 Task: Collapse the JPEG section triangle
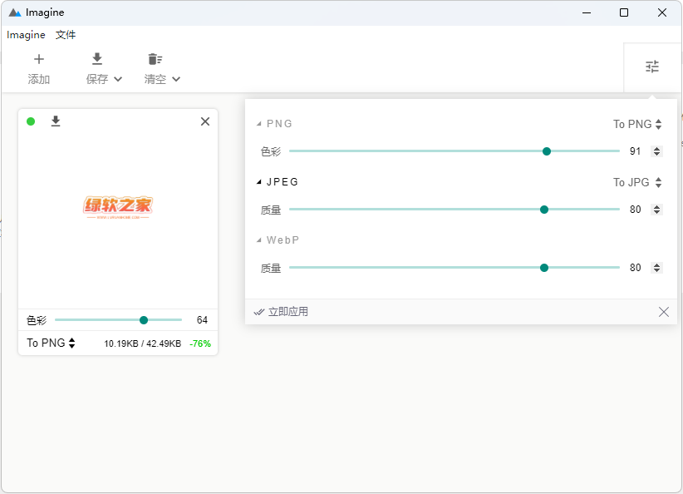pyautogui.click(x=258, y=182)
